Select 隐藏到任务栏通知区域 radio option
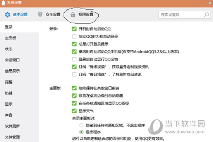This screenshot has height=142, width=213. pyautogui.click(x=81, y=125)
